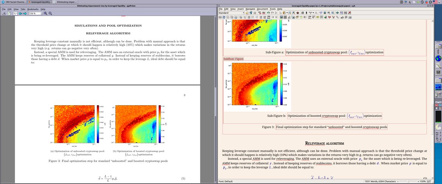Screen dimensions: 442x184
Task: Click LyX insert TeX code icon
Action: coord(329,17)
